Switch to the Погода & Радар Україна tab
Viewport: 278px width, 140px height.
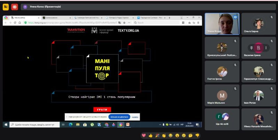click(x=120, y=18)
